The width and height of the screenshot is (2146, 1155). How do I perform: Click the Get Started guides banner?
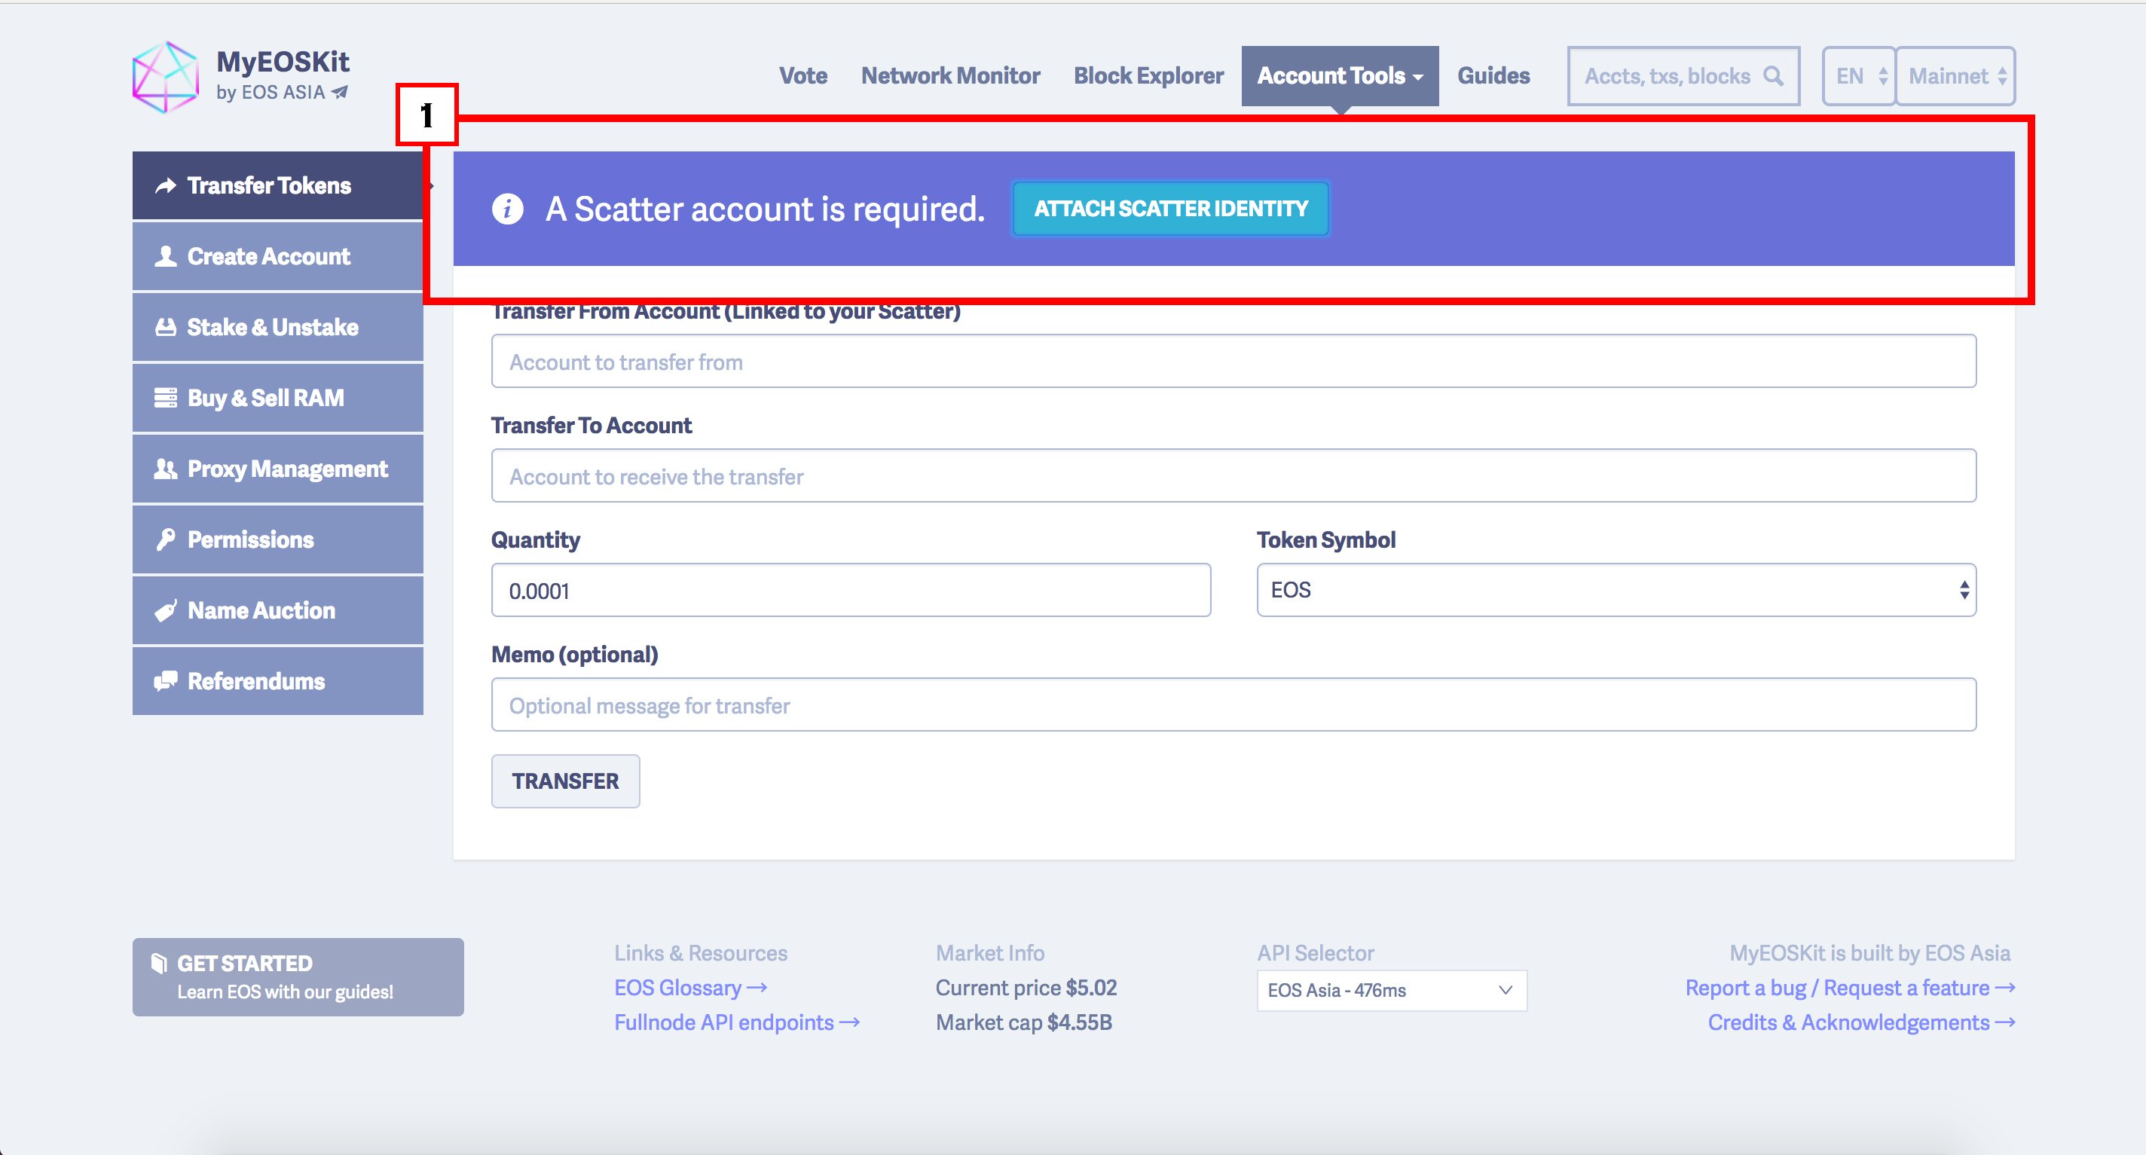click(298, 976)
